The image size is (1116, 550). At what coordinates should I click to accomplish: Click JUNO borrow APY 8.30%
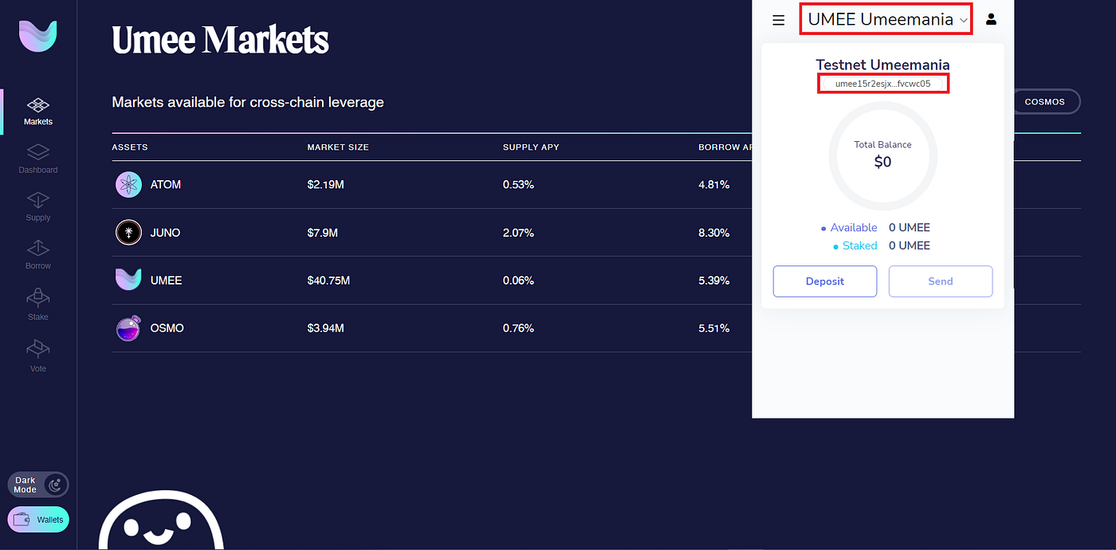click(x=713, y=233)
